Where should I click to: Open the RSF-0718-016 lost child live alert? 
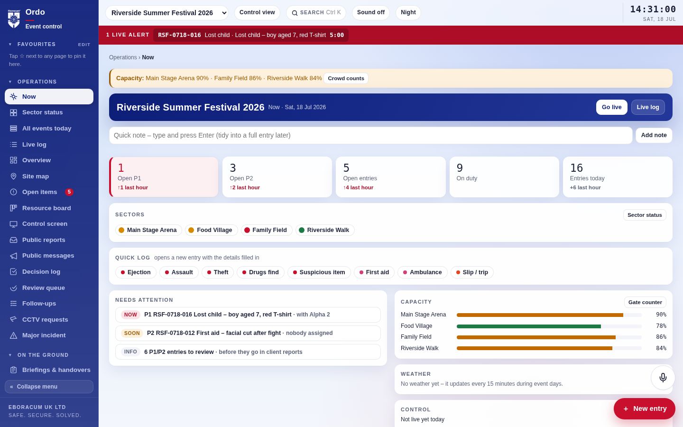251,35
